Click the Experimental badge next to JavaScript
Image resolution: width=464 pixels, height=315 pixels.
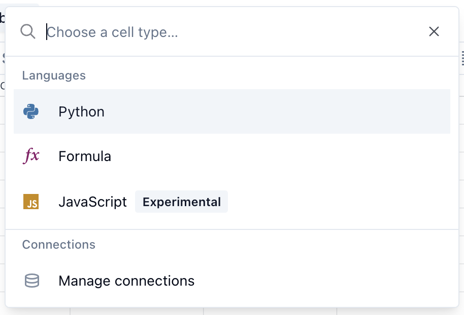point(181,202)
